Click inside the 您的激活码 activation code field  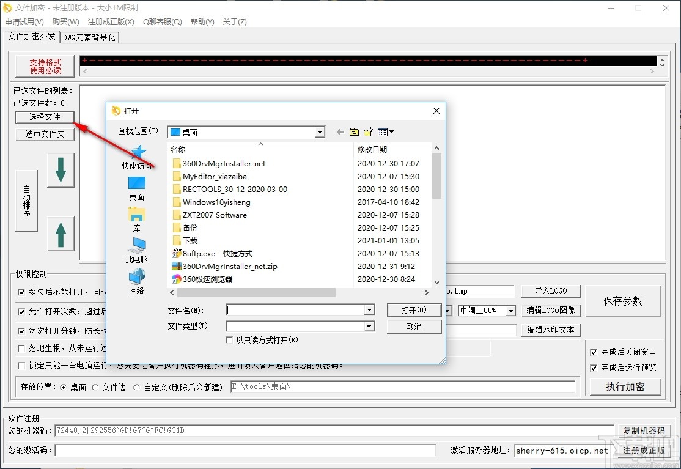pos(245,450)
